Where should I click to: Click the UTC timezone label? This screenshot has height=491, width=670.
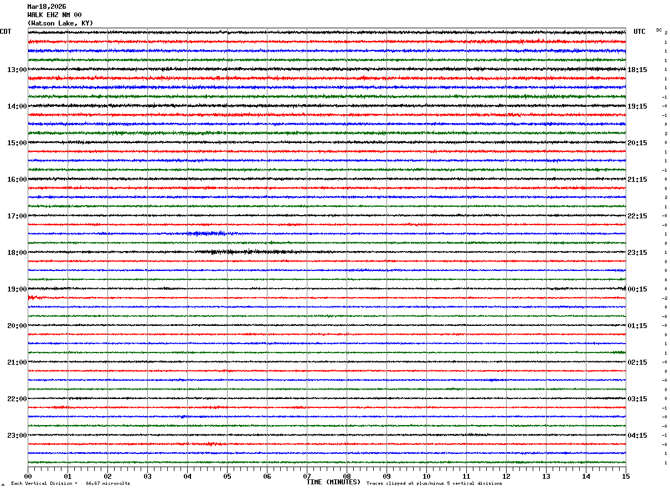point(640,32)
